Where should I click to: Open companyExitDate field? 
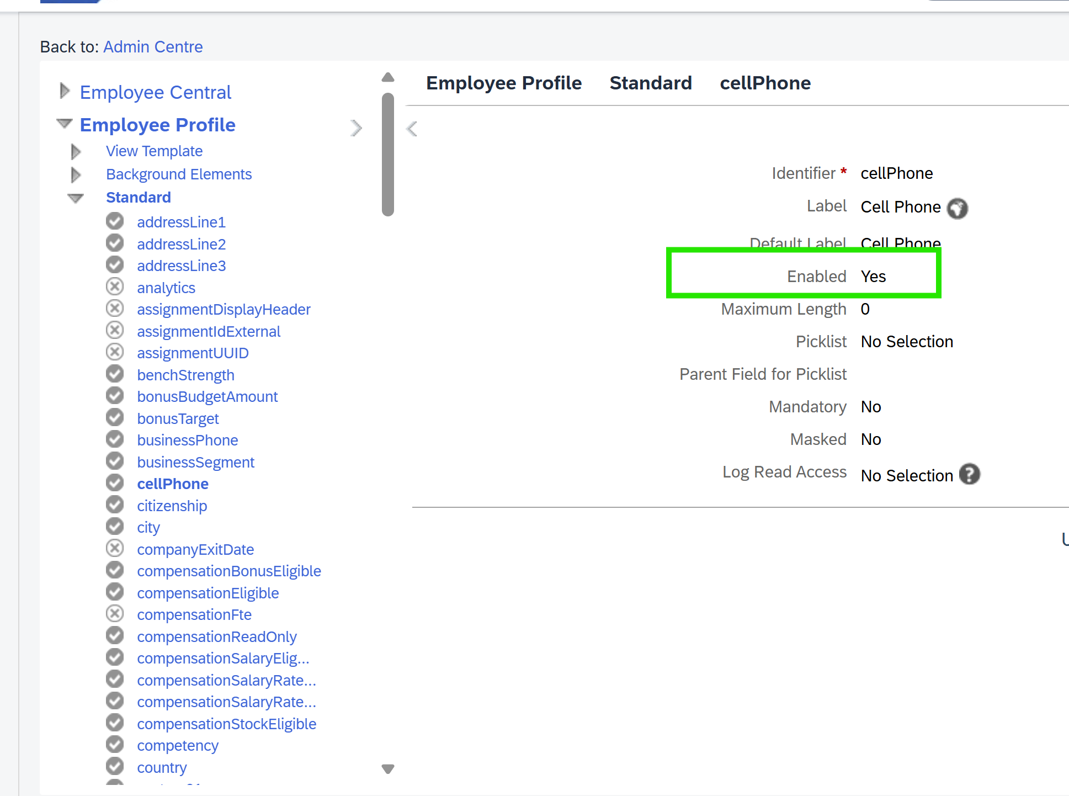click(x=195, y=549)
